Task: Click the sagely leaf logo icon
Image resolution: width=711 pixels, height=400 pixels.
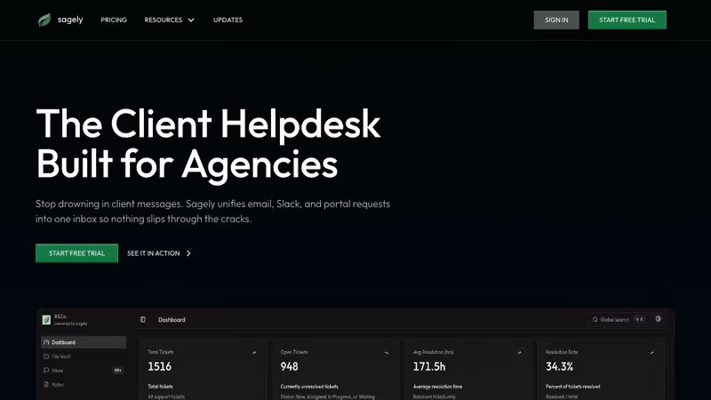Action: (44, 20)
